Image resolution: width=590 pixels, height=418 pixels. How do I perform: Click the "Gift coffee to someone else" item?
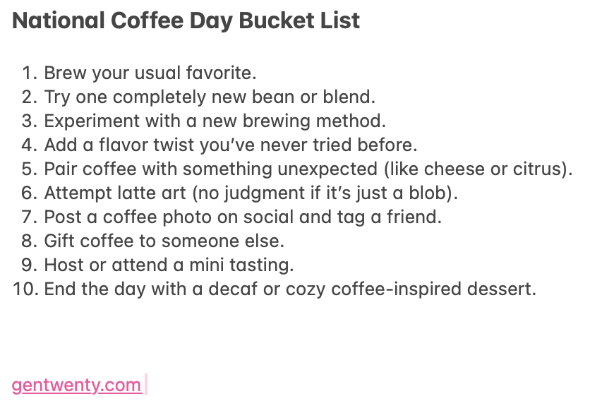[x=164, y=241]
